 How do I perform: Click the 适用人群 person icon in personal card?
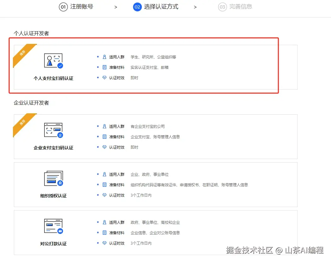[104, 57]
